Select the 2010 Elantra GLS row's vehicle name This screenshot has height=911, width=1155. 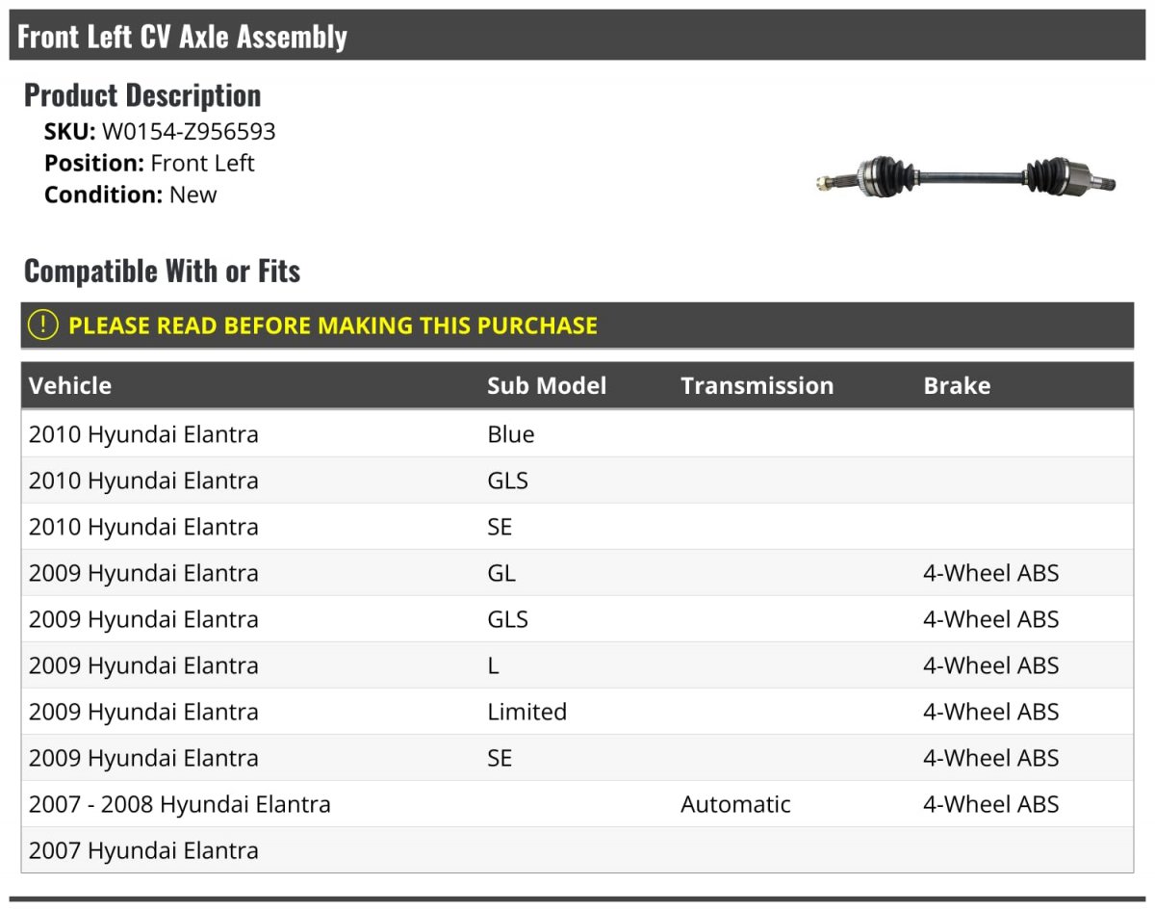143,481
